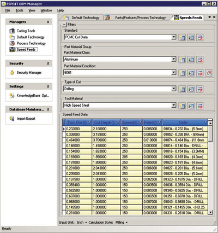The image size is (218, 233).
Task: Filter the Note column header
Action: click(205, 123)
